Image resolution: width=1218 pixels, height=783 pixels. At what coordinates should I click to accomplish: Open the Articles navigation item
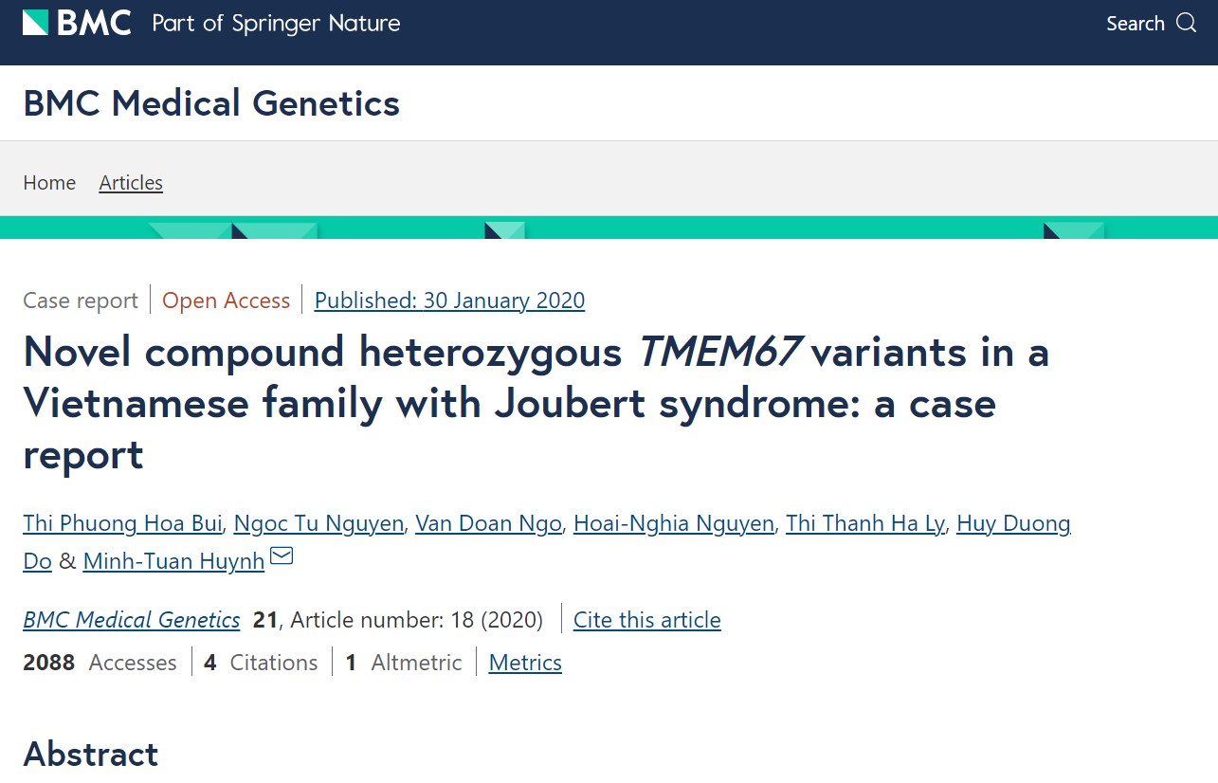pyautogui.click(x=131, y=183)
